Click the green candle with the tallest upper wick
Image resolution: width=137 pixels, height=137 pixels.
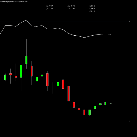coord(26,60)
